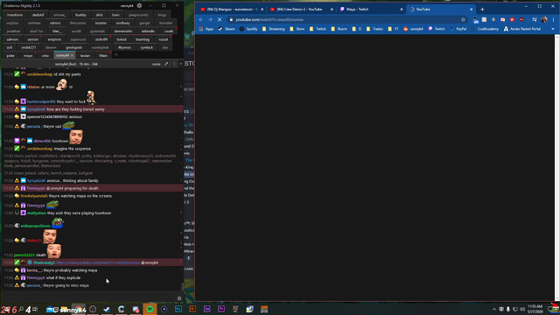Screen dimensions: 560x315
Task: Click the taskbar clock and date
Action: [535, 309]
